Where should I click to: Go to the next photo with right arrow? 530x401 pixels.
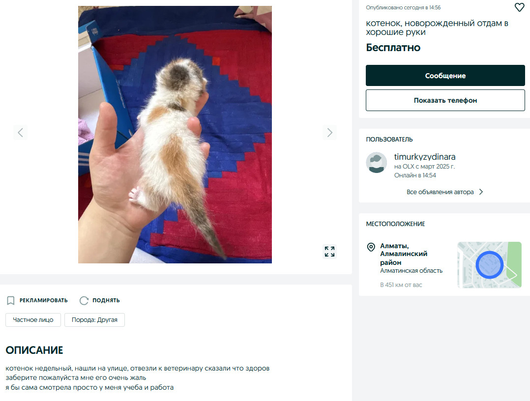(329, 132)
